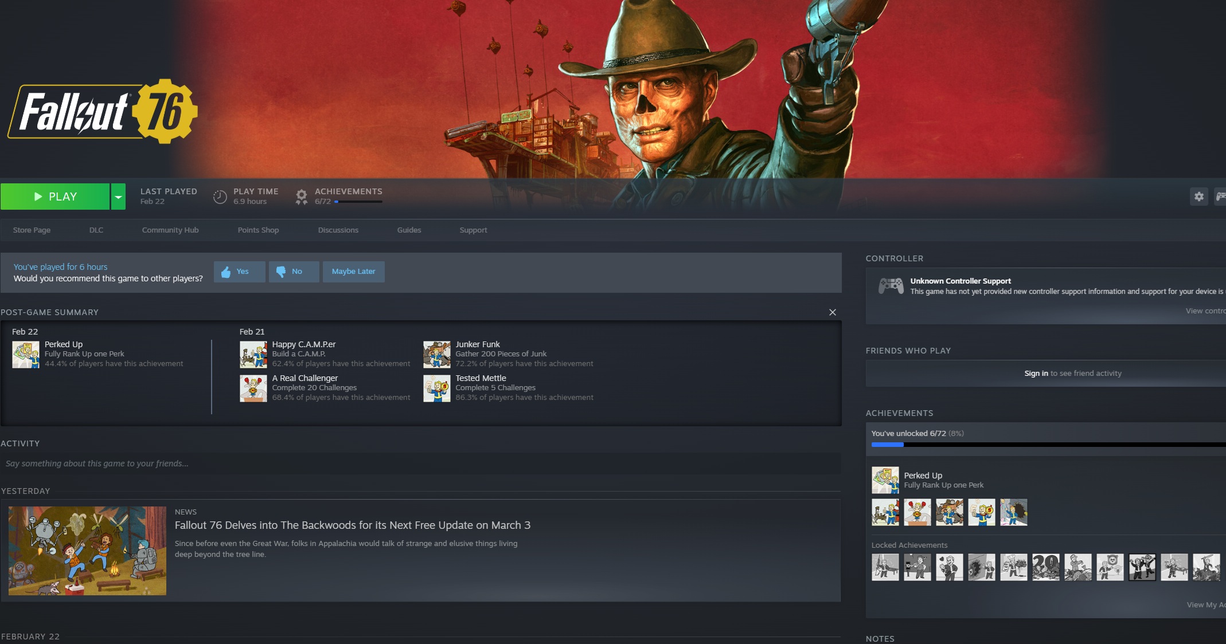Click the controller icon in Controller section
The image size is (1226, 644).
[891, 285]
